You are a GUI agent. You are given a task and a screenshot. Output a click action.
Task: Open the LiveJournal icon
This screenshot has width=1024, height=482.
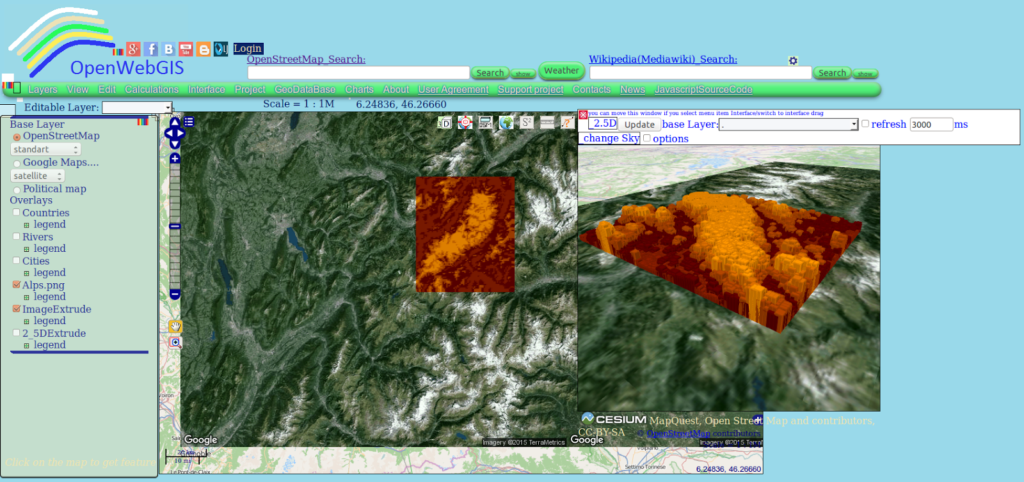221,49
